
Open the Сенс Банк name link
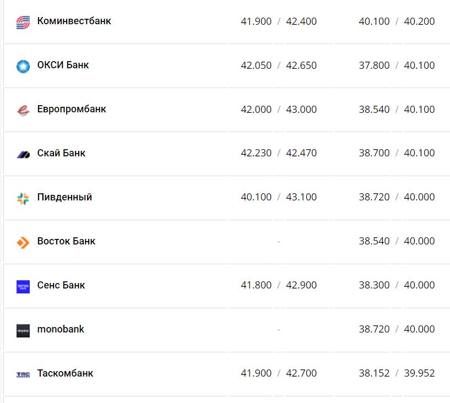[61, 285]
